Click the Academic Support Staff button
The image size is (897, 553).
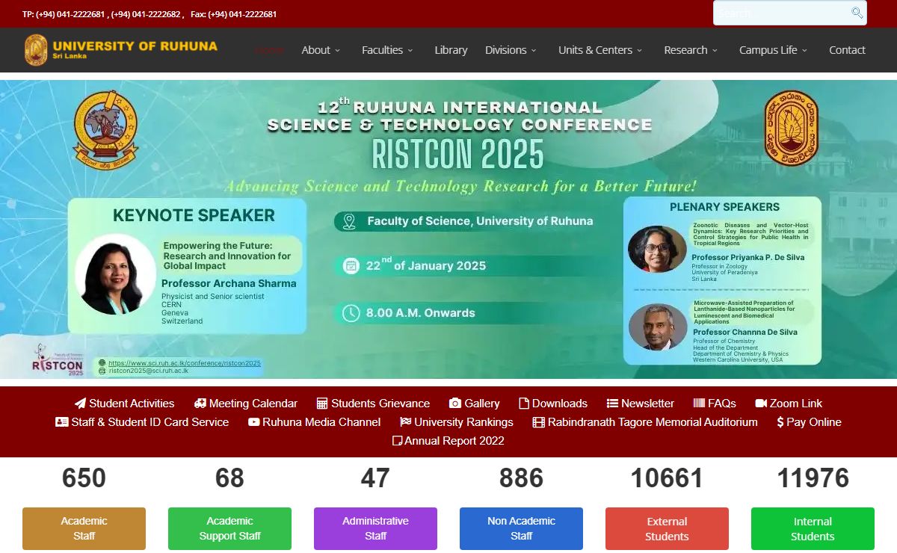[229, 528]
